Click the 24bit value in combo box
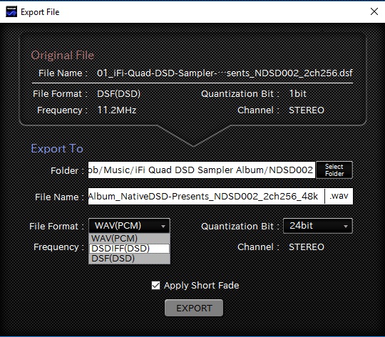 [x=302, y=226]
